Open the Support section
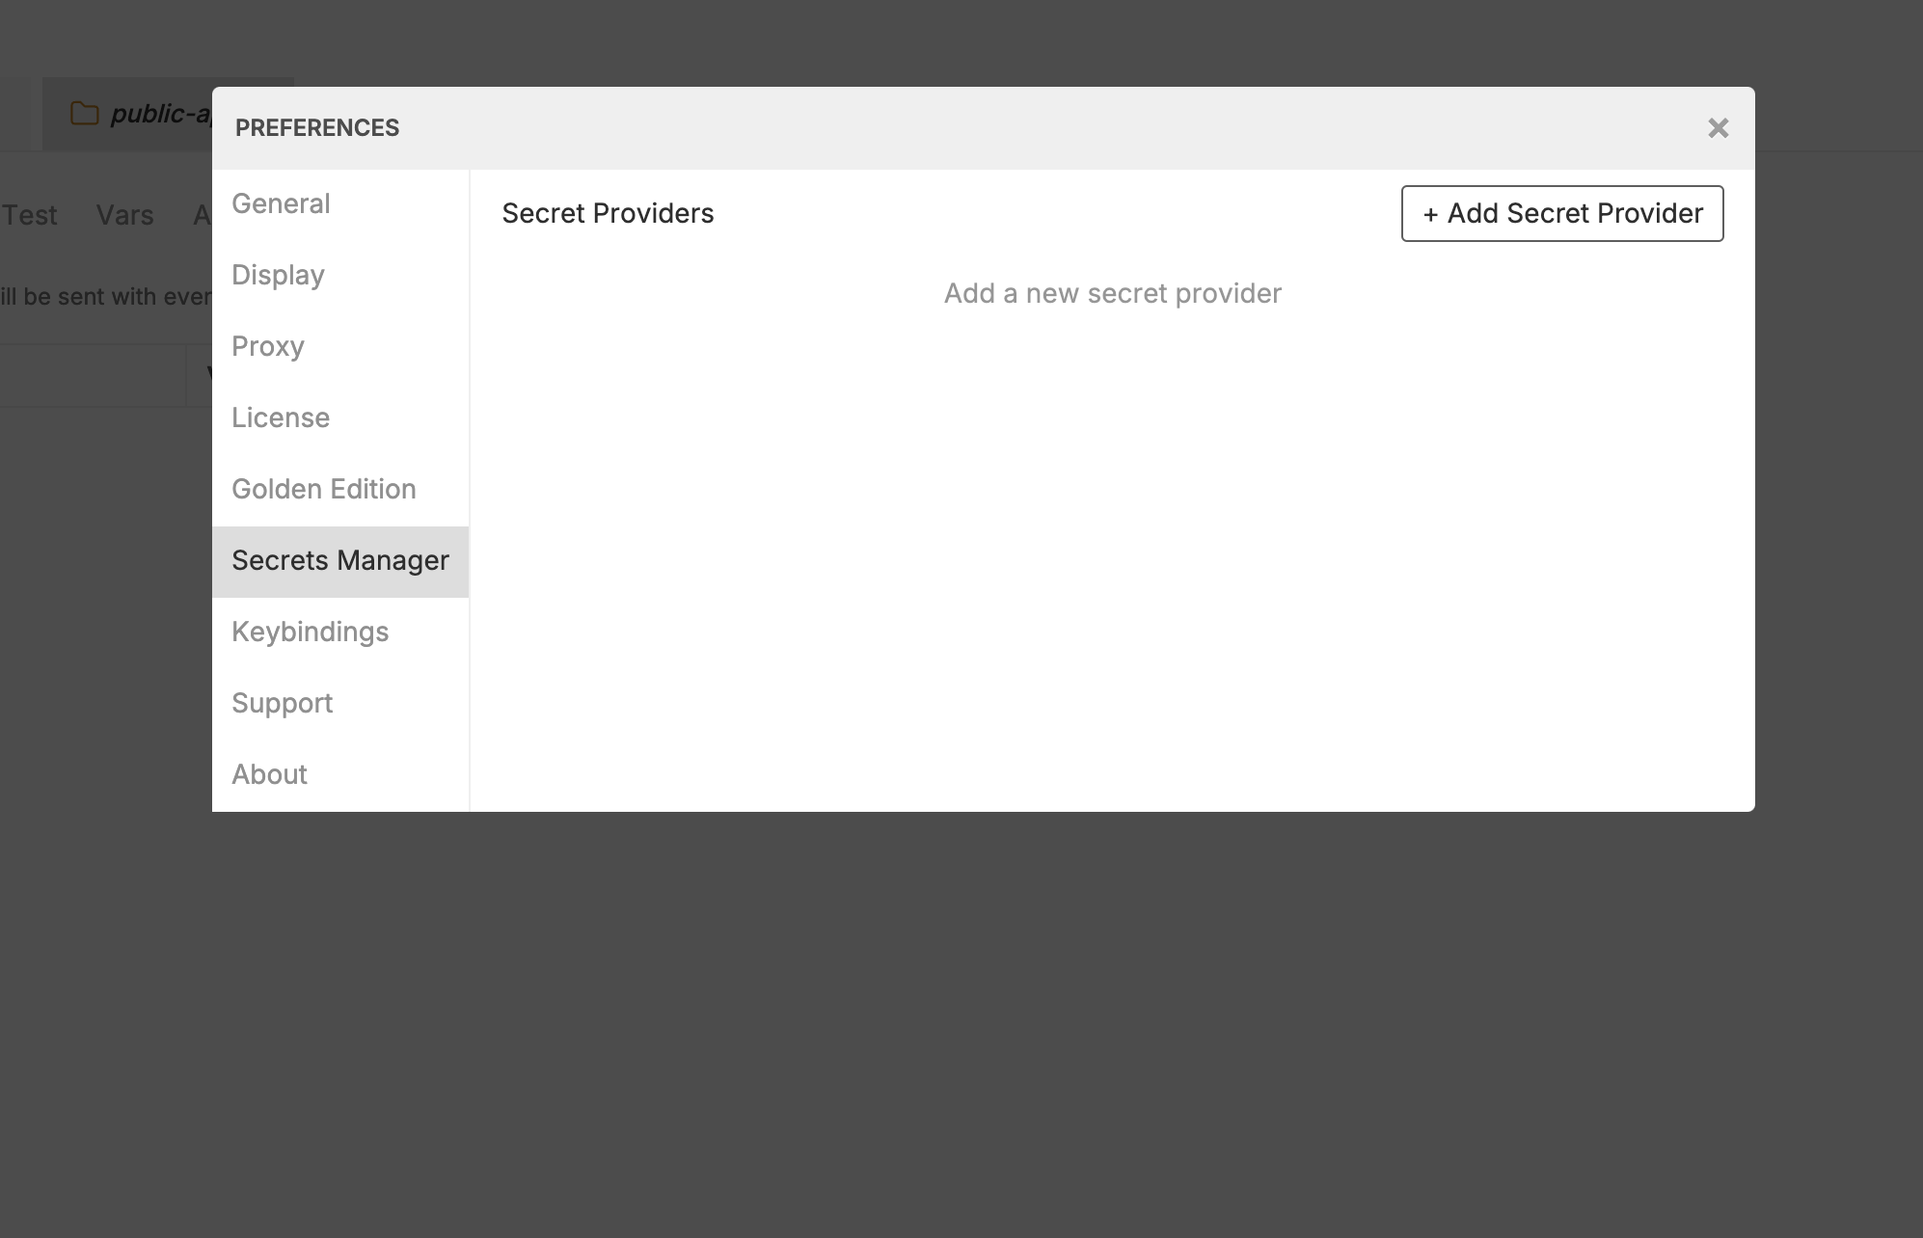The width and height of the screenshot is (1923, 1238). (x=282, y=703)
